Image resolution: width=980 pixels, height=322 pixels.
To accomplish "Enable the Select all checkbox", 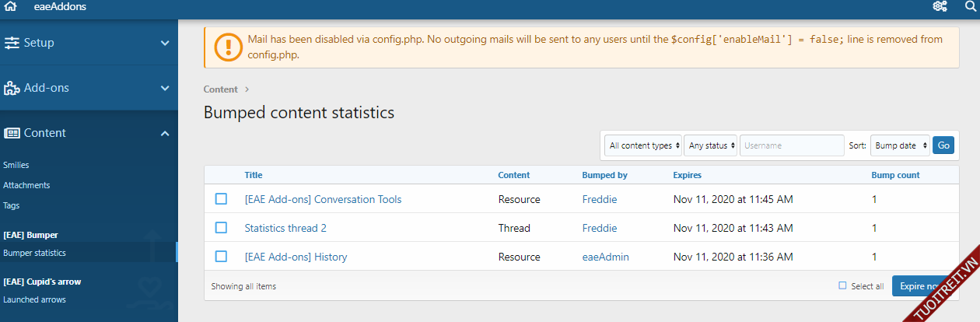I will pos(842,286).
